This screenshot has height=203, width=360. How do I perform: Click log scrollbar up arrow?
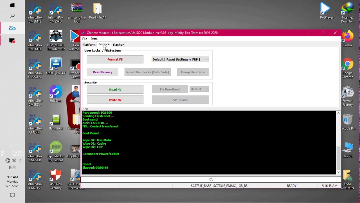pyautogui.click(x=338, y=113)
